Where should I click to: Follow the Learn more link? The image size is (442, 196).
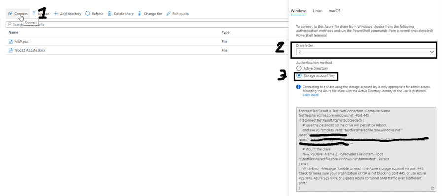coord(310,95)
